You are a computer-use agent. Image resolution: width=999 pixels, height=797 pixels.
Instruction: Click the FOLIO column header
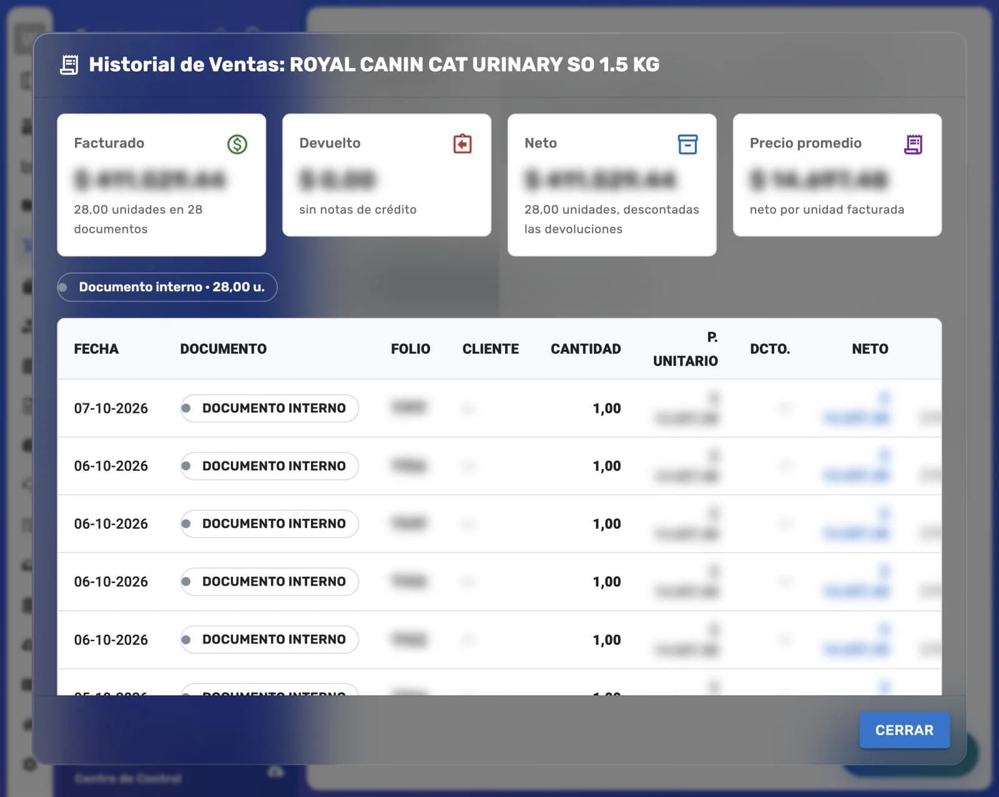[410, 349]
